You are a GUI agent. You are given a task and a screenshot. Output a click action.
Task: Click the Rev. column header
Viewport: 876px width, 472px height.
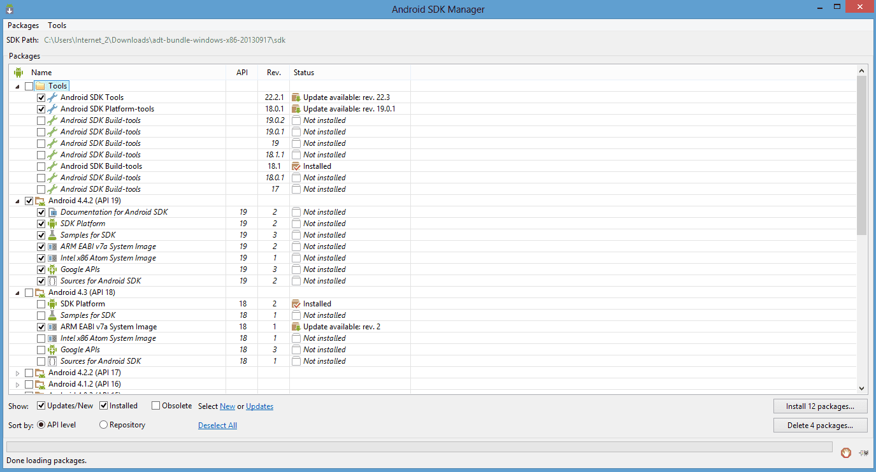(274, 73)
